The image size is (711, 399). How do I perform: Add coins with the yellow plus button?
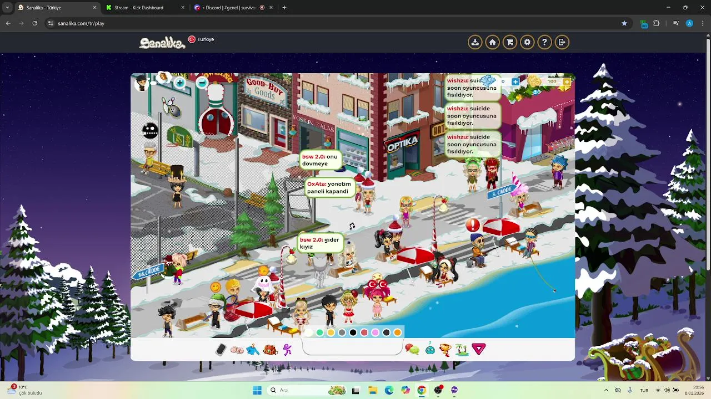[x=566, y=81]
